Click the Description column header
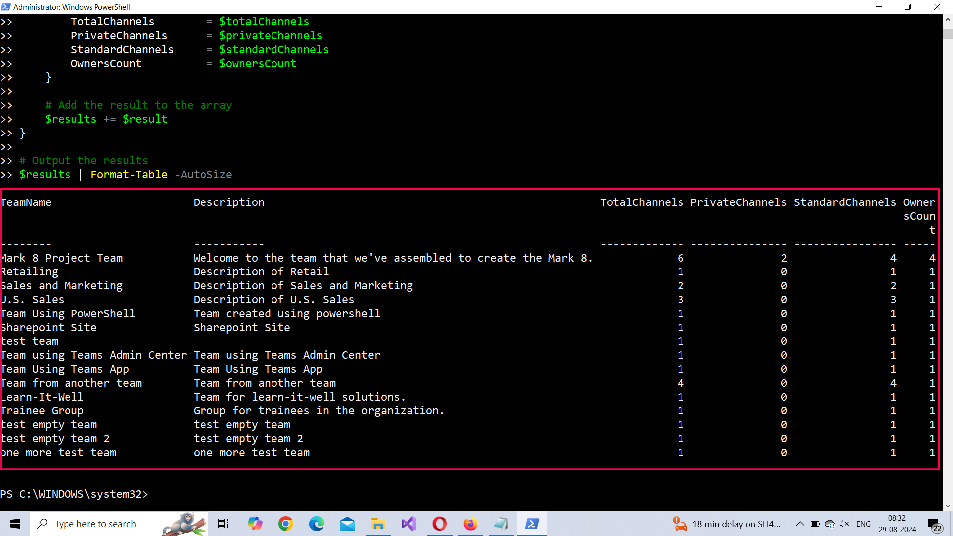 point(229,202)
